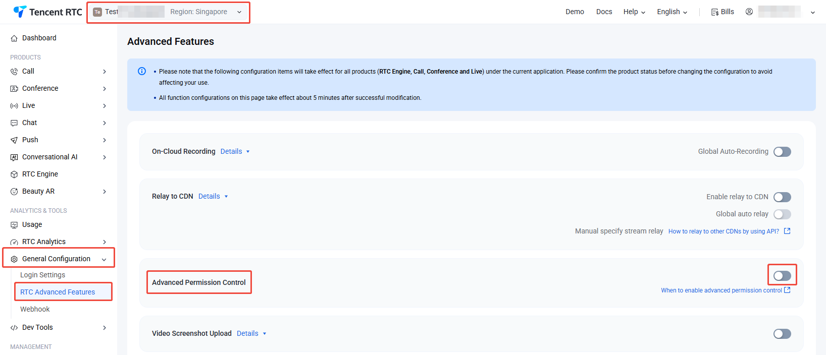Open the Help dropdown menu
826x355 pixels.
[x=634, y=12]
